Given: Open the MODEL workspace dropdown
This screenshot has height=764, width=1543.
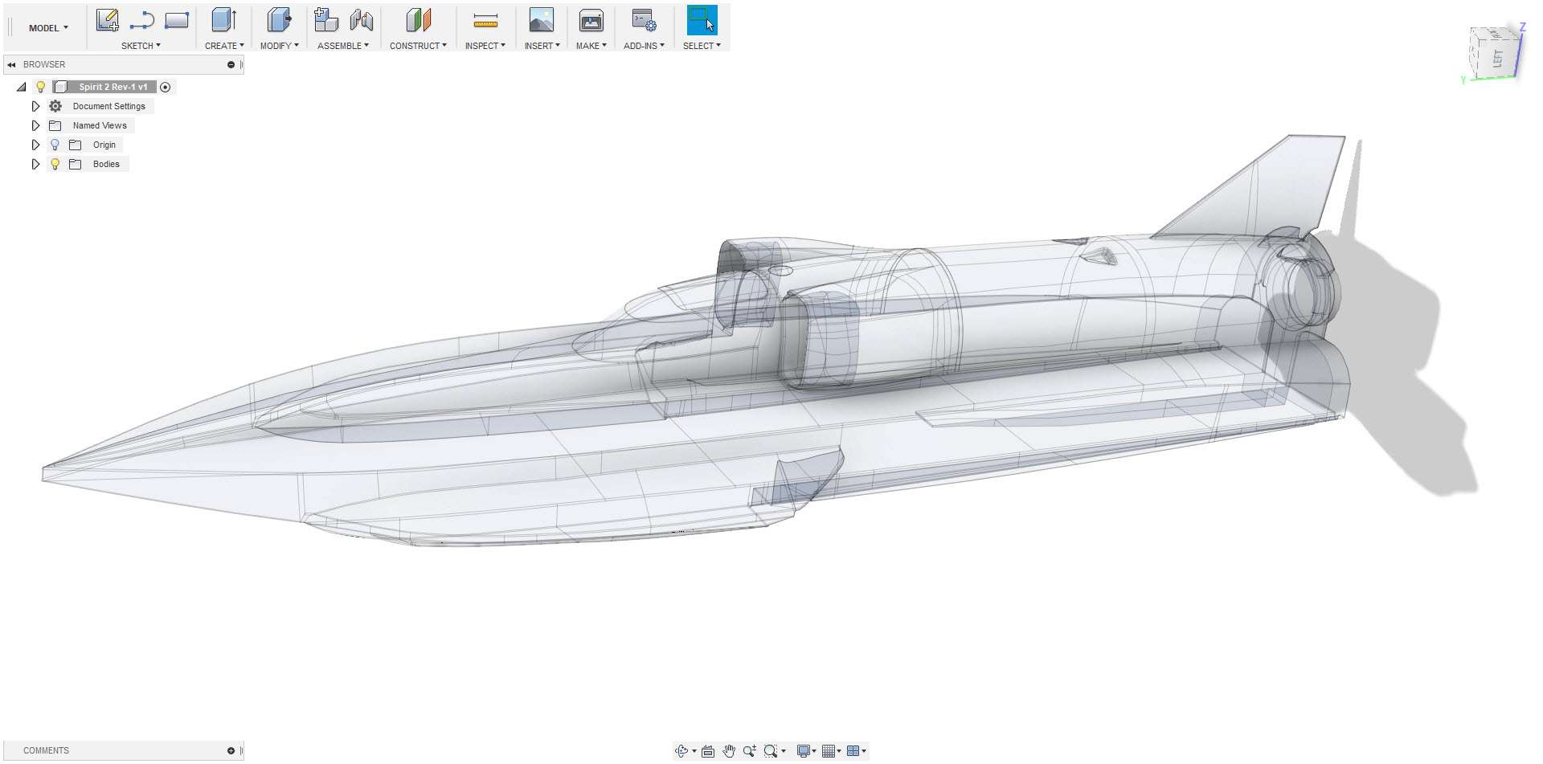Looking at the screenshot, I should (48, 28).
